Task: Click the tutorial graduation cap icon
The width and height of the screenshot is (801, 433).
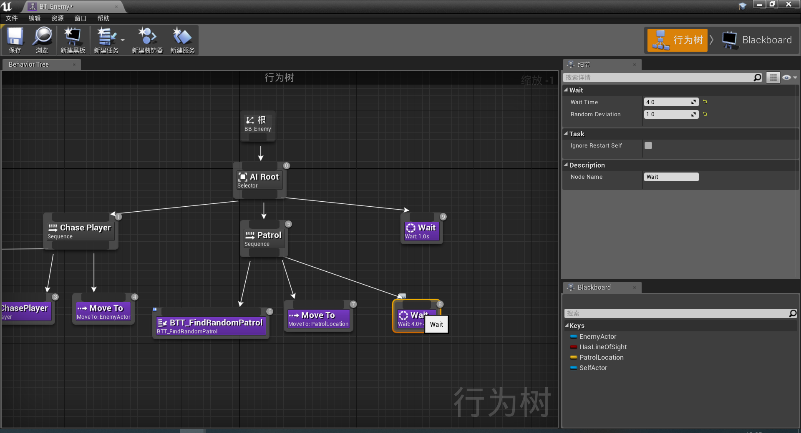Action: (742, 6)
